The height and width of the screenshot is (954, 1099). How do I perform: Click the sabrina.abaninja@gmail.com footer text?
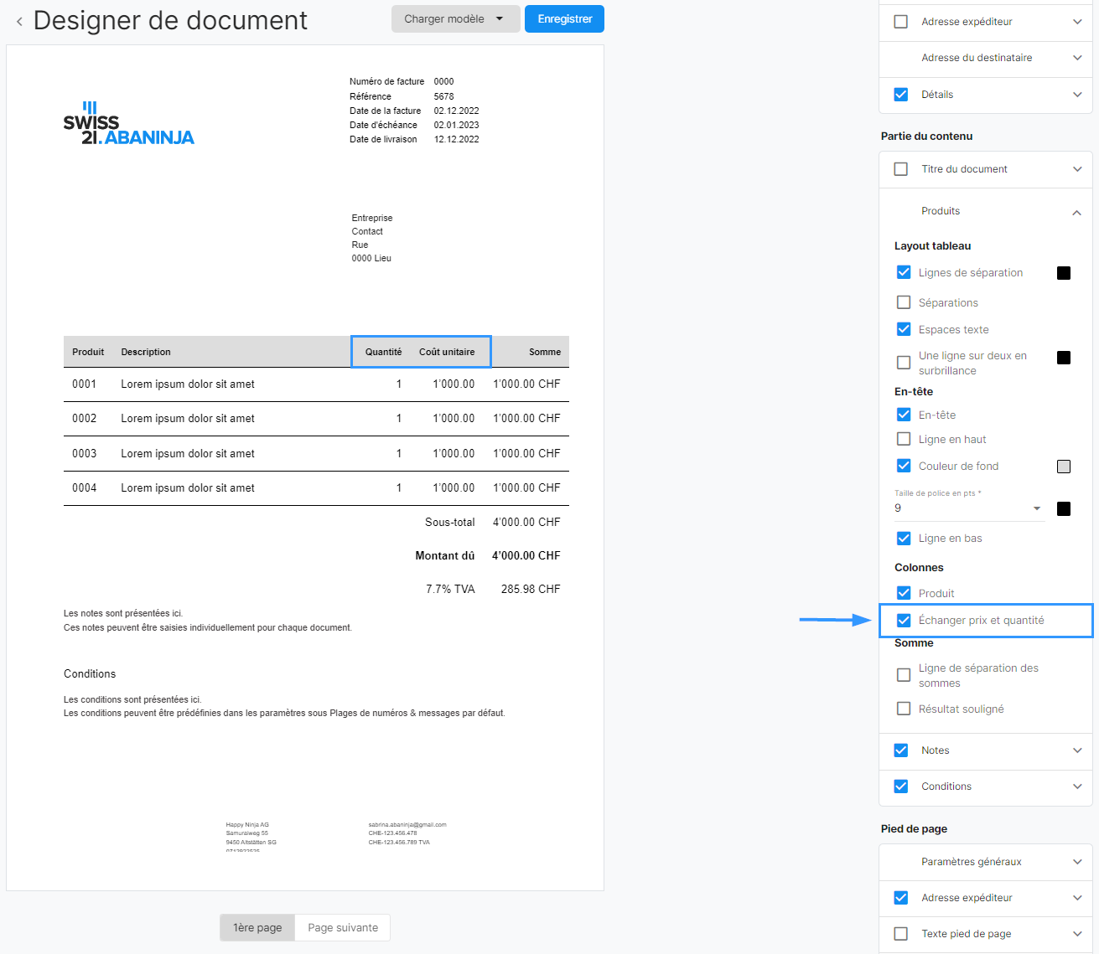(x=407, y=825)
